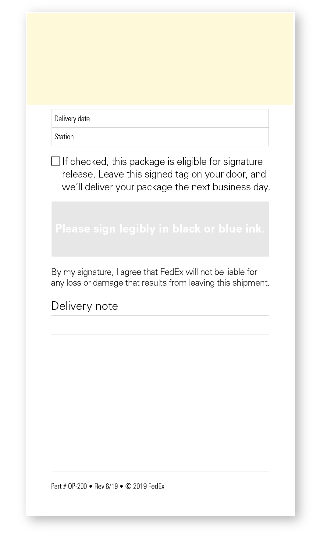320x550 pixels.
Task: Check the signature release eligibility checkbox
Action: pyautogui.click(x=55, y=161)
